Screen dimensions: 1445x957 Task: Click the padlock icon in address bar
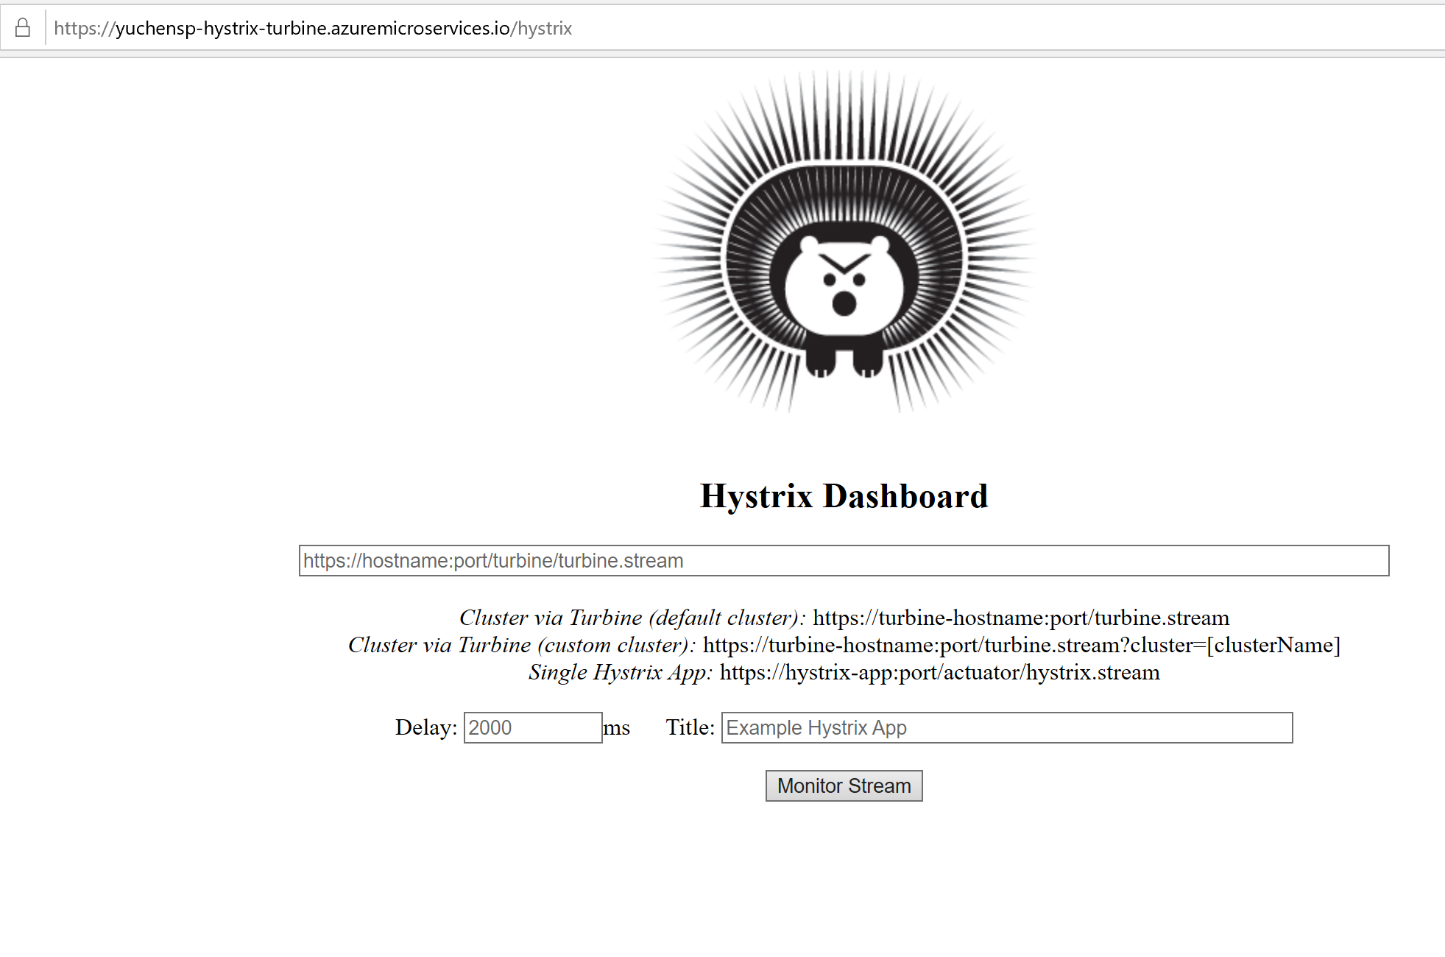coord(23,28)
